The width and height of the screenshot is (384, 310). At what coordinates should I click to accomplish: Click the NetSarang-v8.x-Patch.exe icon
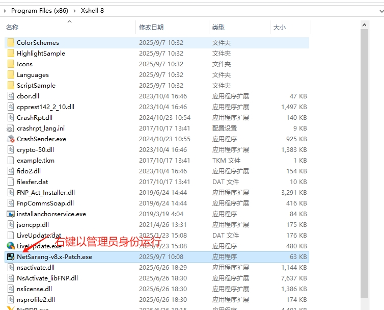pyautogui.click(x=11, y=257)
